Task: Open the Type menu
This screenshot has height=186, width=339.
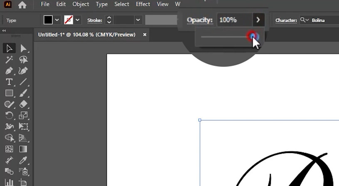Action: point(101,4)
